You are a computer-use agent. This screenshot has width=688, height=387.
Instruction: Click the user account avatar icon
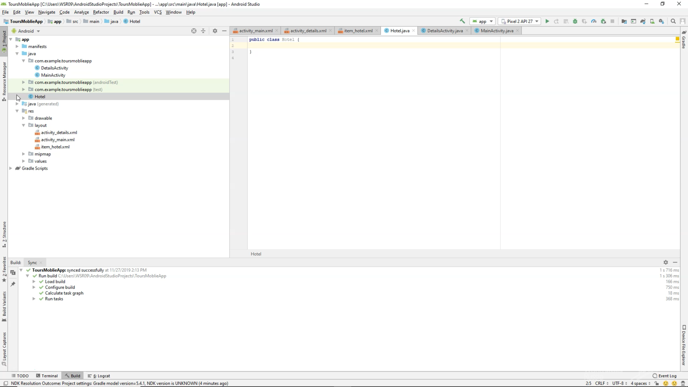tap(683, 21)
